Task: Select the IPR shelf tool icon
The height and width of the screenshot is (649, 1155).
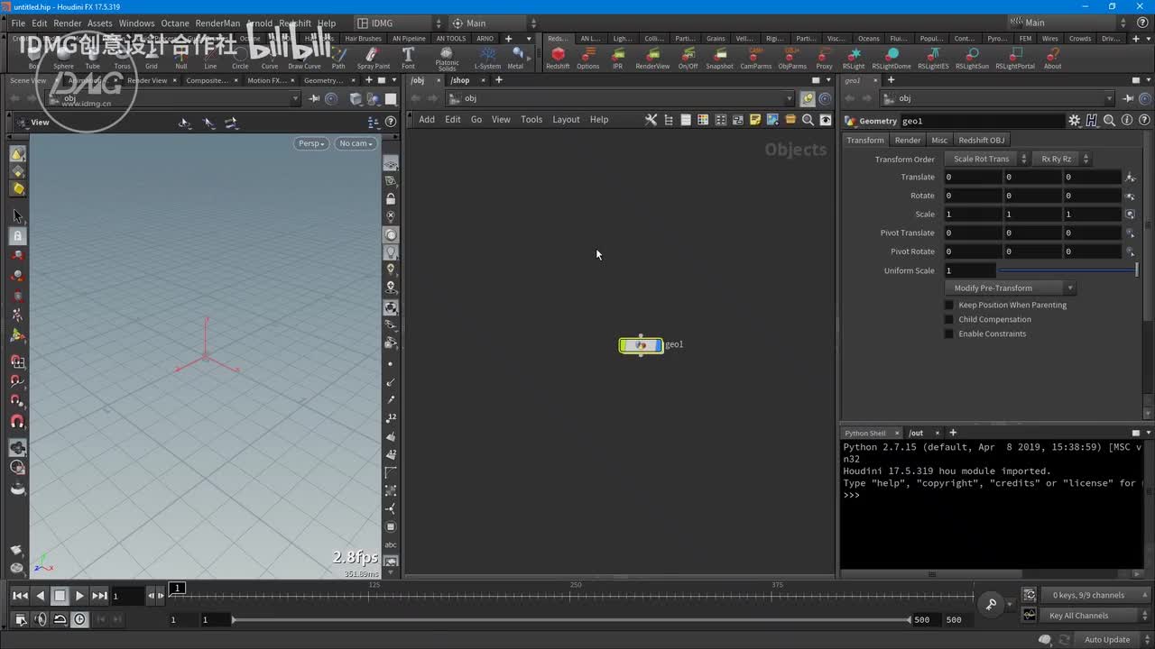Action: click(x=617, y=56)
